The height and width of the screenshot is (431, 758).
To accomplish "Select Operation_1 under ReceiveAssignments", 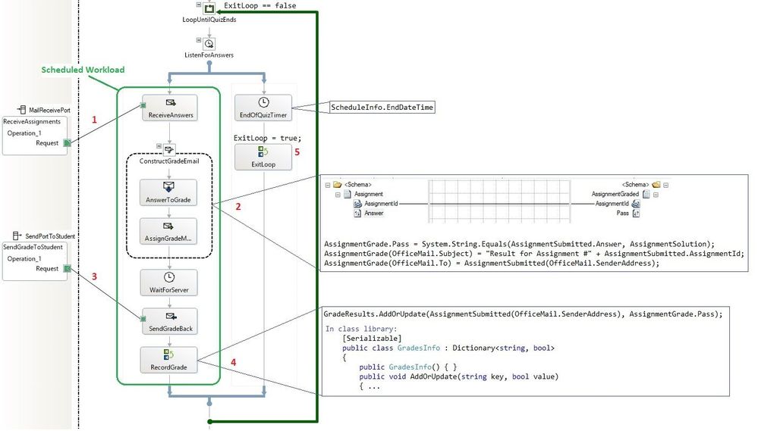I will [24, 133].
